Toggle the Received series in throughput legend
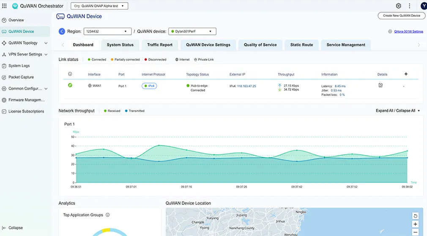 click(112, 111)
